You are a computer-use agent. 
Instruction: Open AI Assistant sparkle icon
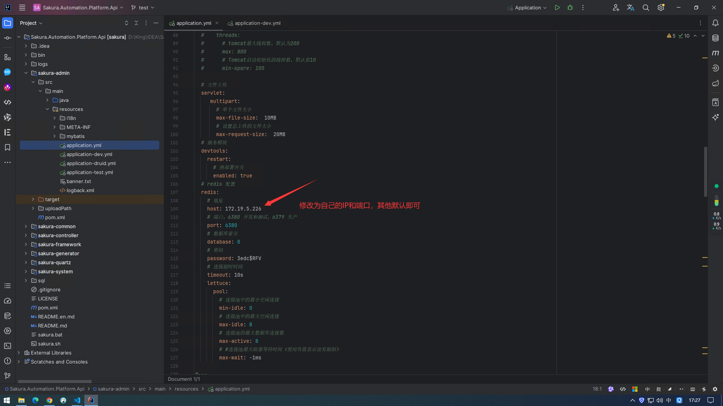tap(715, 117)
